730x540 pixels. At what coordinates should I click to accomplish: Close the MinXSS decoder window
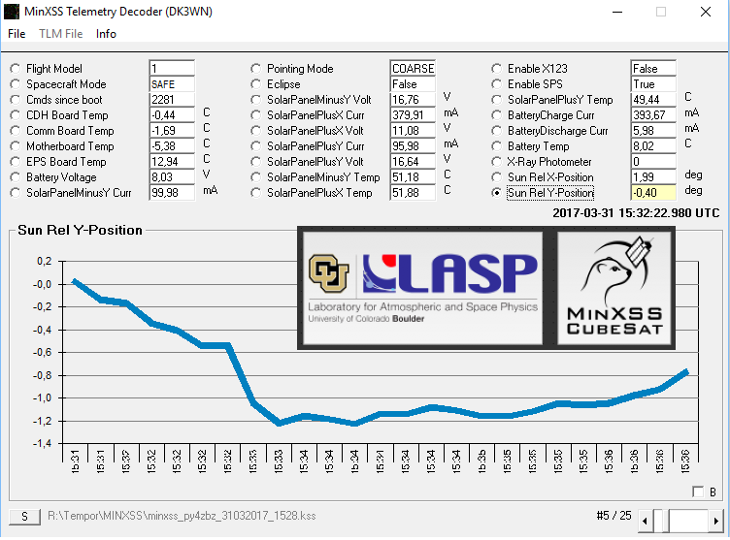(706, 12)
